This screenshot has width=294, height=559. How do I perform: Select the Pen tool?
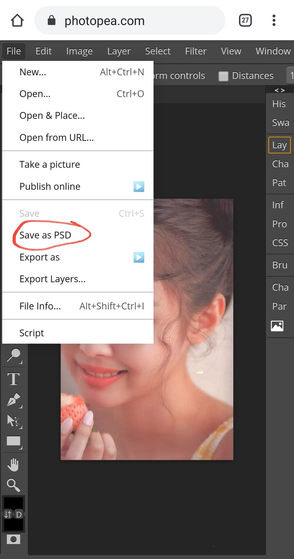pos(14,400)
